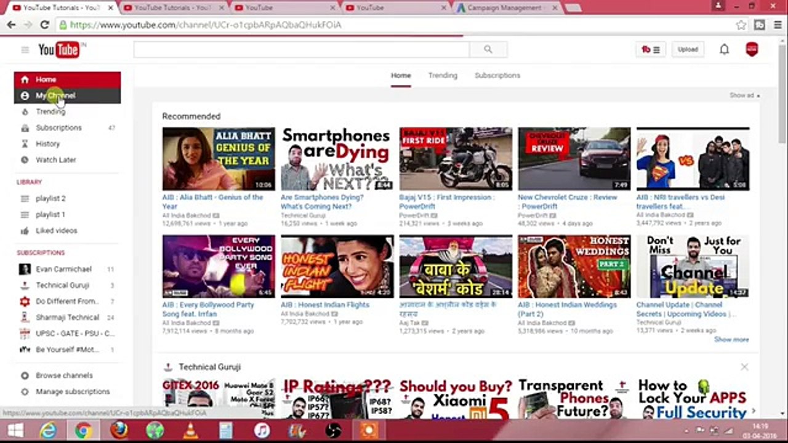Screen dimensions: 788x443
Task: Click the YouTube logo
Action: click(x=59, y=50)
